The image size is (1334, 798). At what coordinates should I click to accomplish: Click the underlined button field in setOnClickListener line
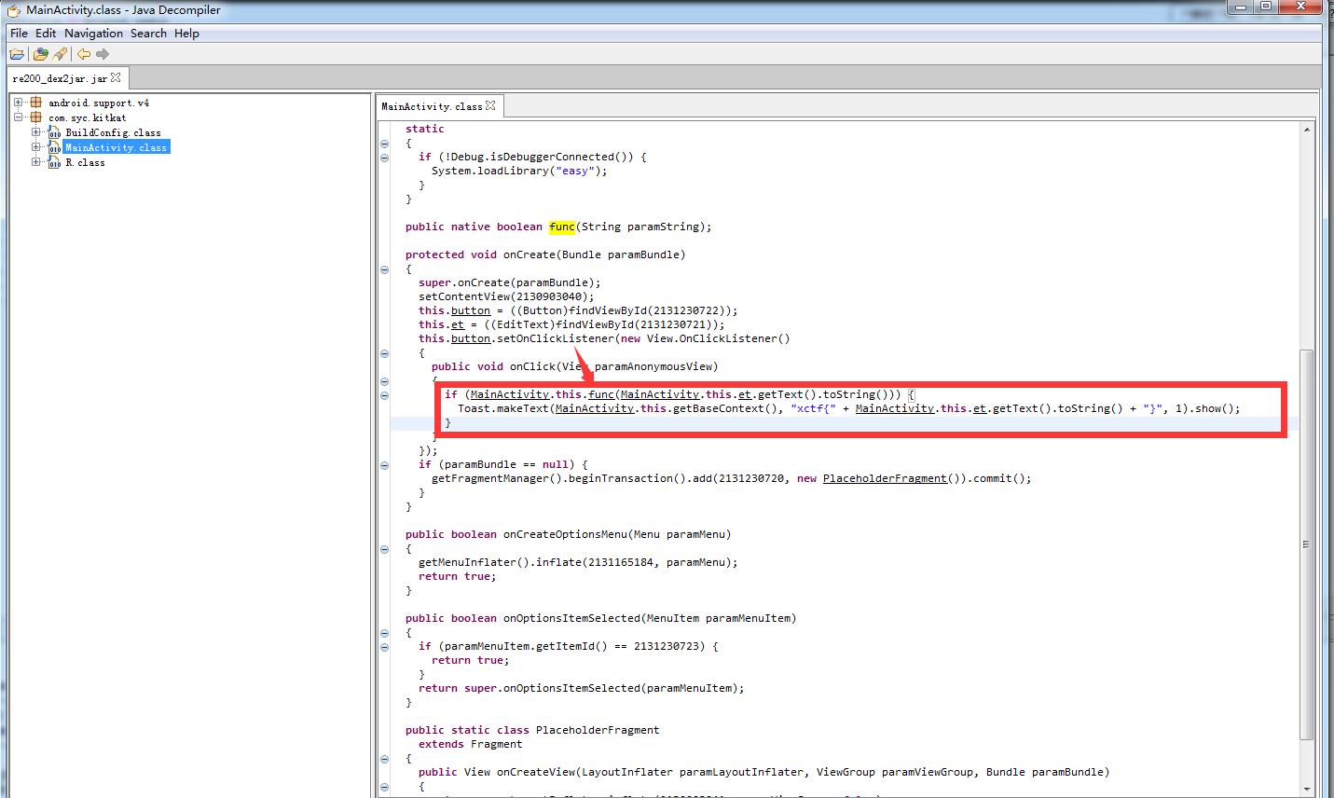(470, 338)
